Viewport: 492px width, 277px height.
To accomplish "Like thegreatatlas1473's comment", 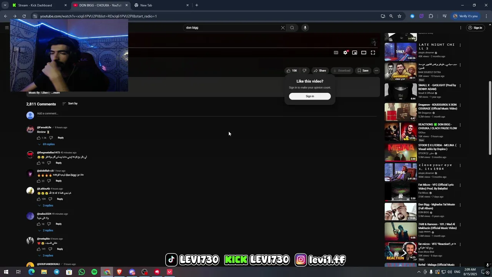I will tap(38, 163).
